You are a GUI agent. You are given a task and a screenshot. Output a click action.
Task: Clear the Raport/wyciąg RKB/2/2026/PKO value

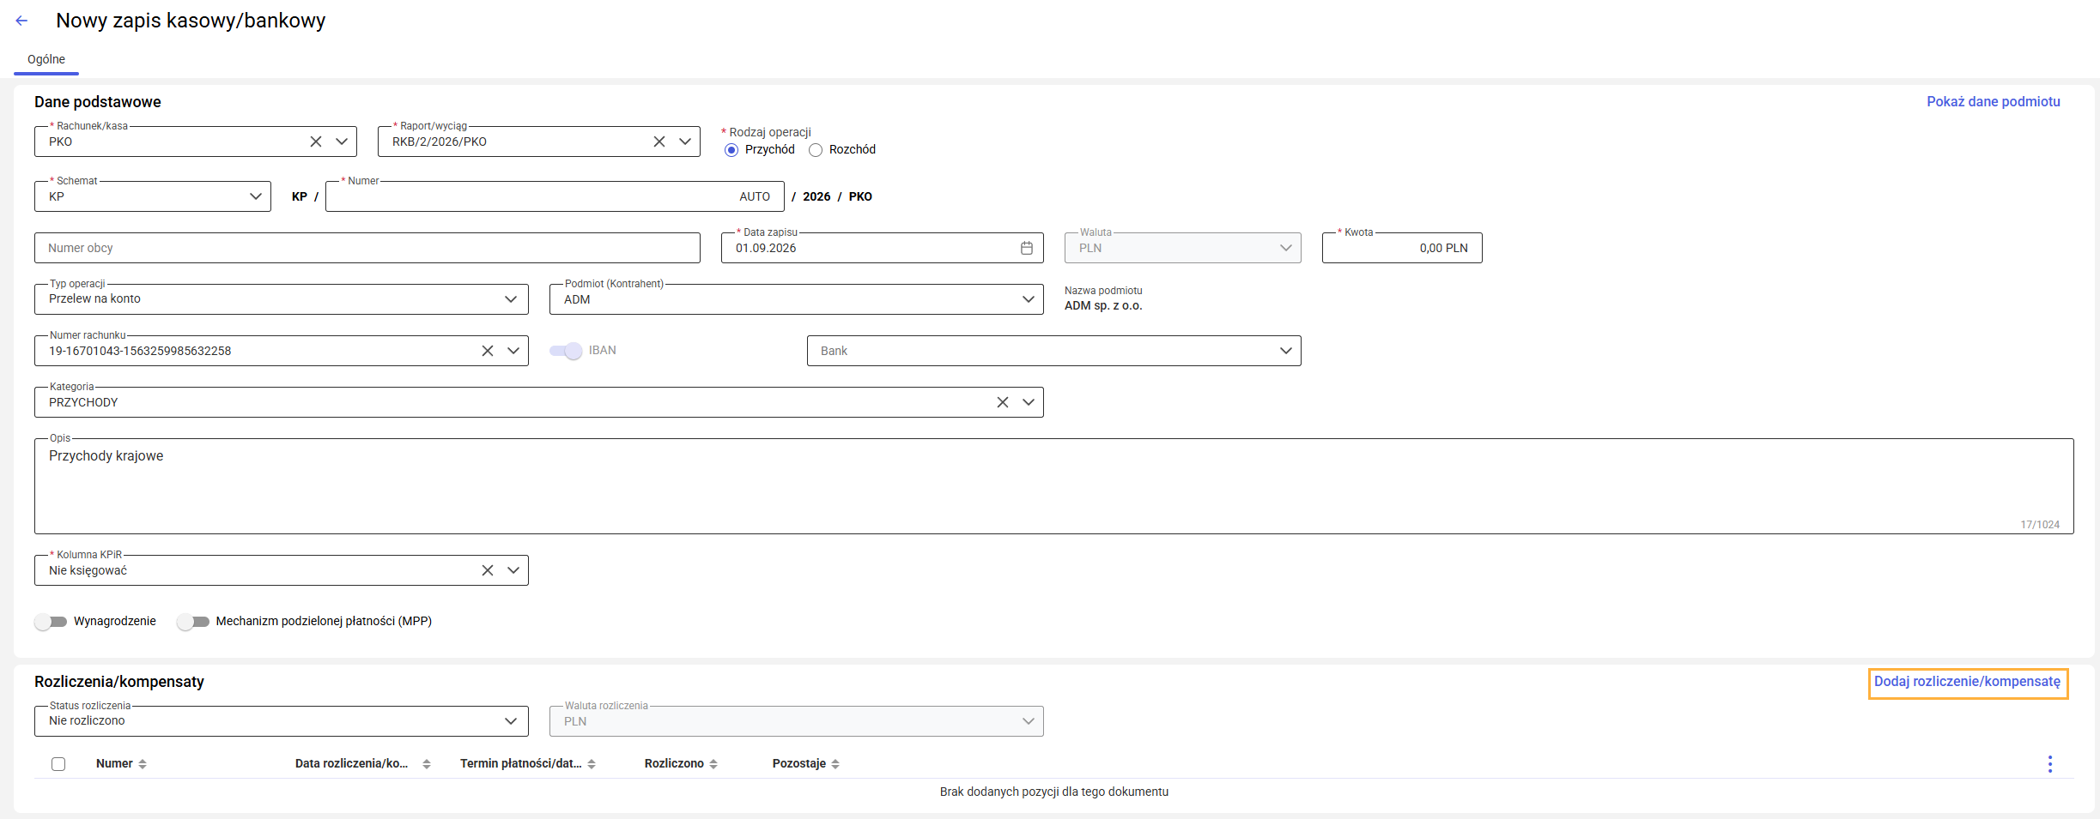click(659, 142)
